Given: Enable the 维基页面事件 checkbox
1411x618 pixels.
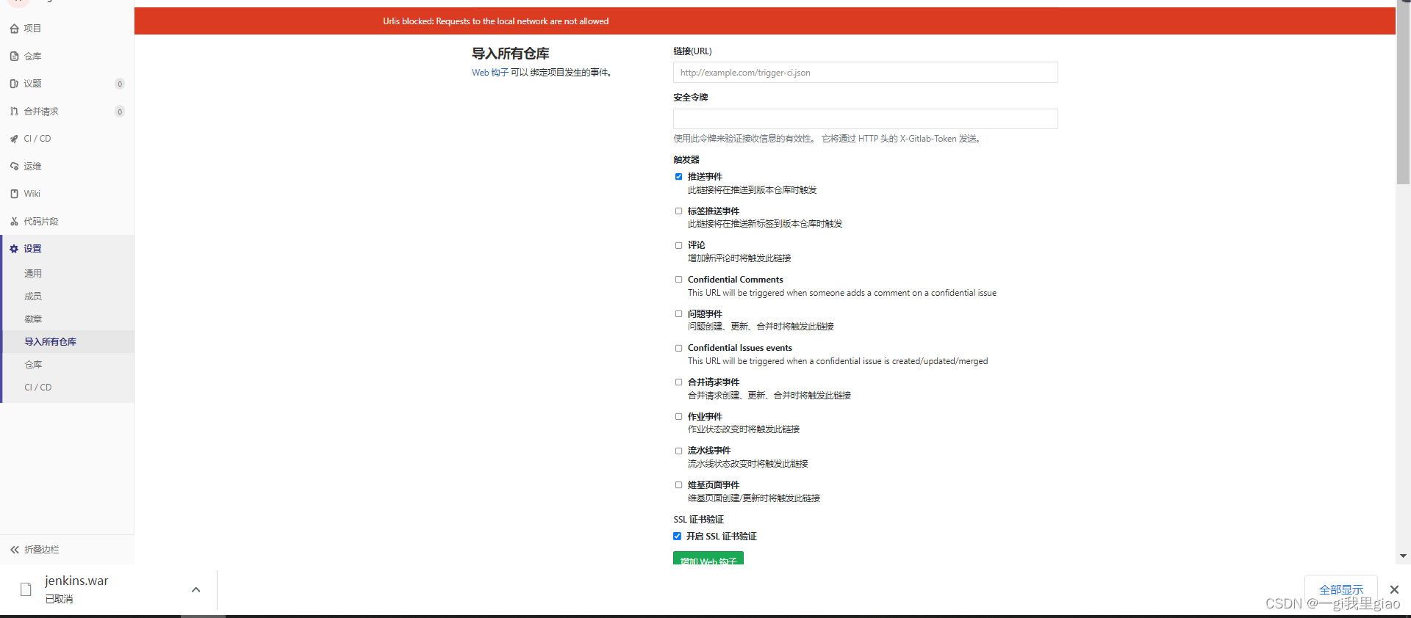Looking at the screenshot, I should (678, 485).
